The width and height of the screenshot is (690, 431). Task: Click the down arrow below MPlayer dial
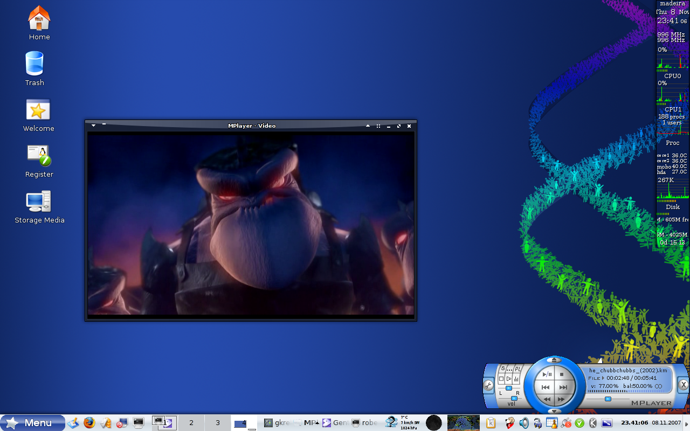pyautogui.click(x=554, y=411)
